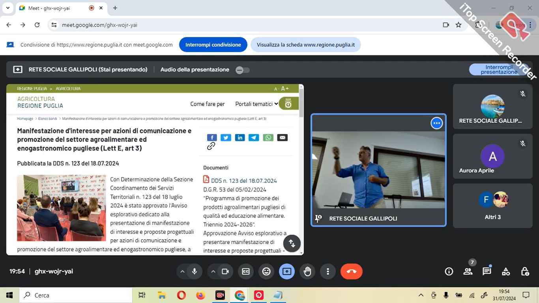The width and height of the screenshot is (539, 303).
Task: Click Windows taskbar Cerca search box
Action: point(76,295)
